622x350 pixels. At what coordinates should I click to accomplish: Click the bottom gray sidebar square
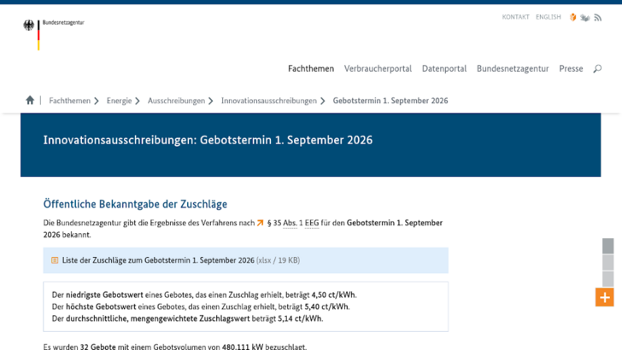click(x=607, y=278)
